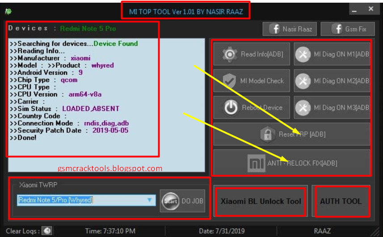The height and width of the screenshot is (237, 383).
Task: Click the Facebook icon for Nasir Raaz
Action: (x=274, y=29)
